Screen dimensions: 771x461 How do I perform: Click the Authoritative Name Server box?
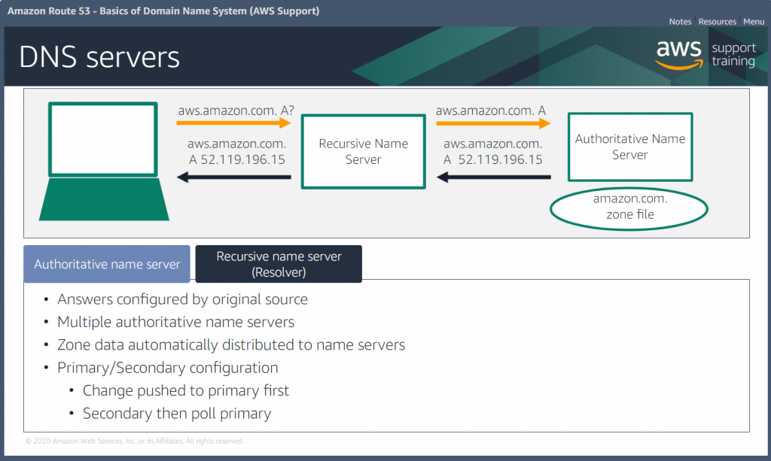point(630,147)
